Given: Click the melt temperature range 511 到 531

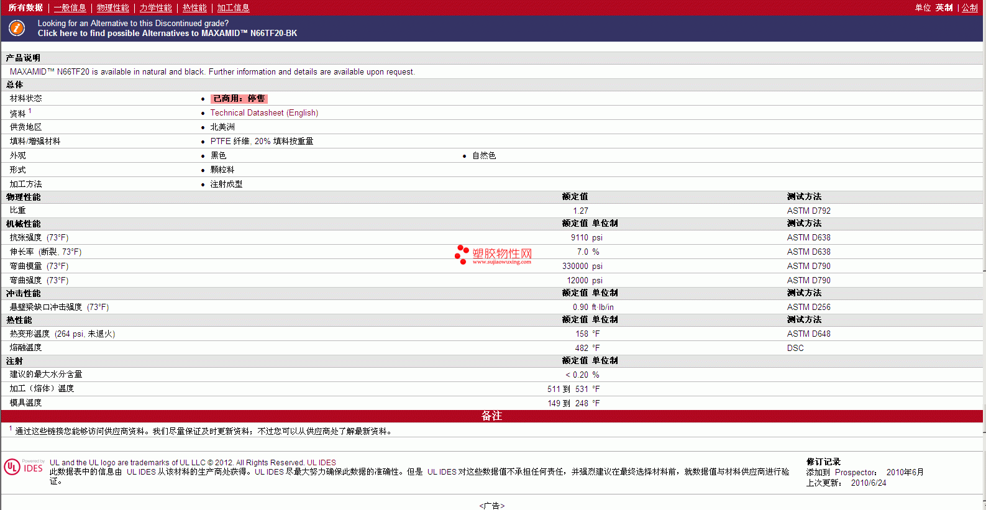Looking at the screenshot, I should click(x=568, y=389).
